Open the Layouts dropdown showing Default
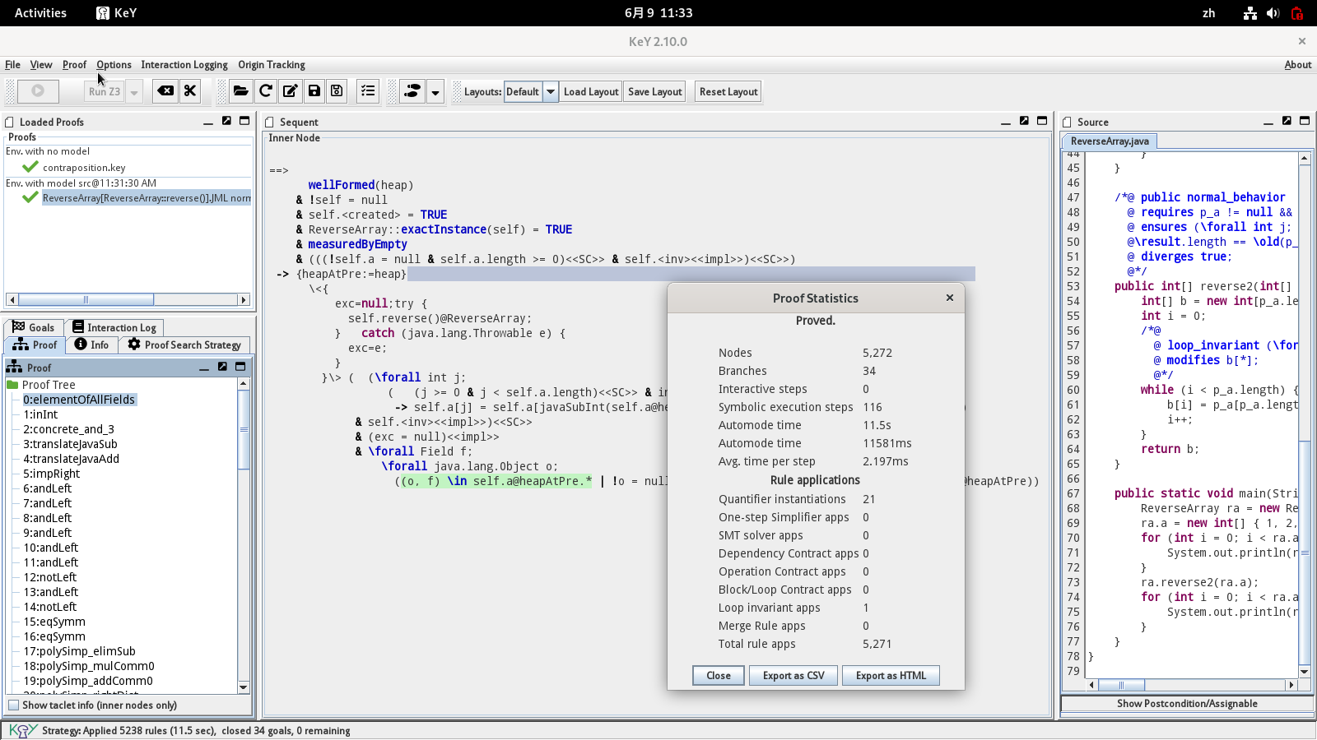Image resolution: width=1317 pixels, height=740 pixels. point(551,92)
